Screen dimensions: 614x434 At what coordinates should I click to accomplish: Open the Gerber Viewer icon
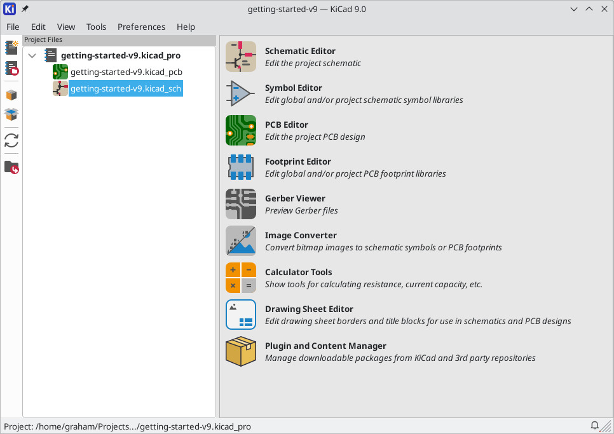coord(241,204)
